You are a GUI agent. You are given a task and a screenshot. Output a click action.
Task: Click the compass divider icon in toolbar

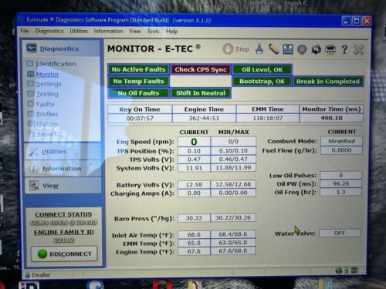(x=259, y=49)
